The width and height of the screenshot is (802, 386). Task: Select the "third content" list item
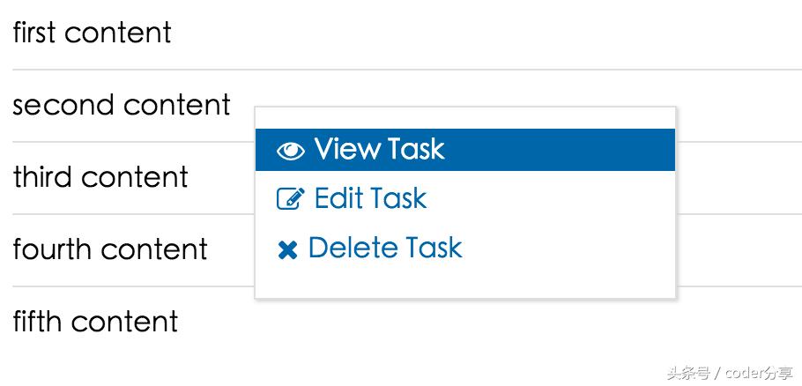click(x=100, y=177)
